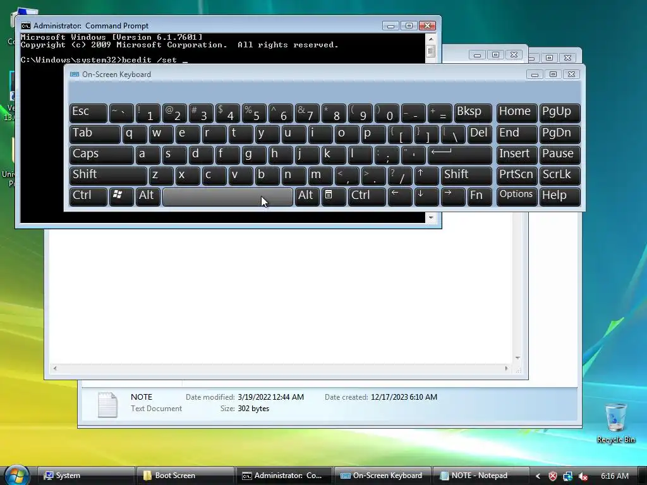The image size is (647, 485).
Task: Click the equals plus key
Action: click(x=440, y=113)
